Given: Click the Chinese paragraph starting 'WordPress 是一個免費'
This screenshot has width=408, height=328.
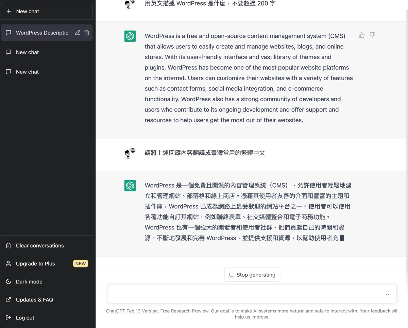Looking at the screenshot, I should point(248,212).
